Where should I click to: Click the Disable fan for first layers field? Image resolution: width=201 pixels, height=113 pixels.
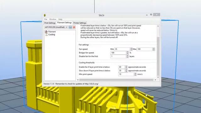[118, 56]
